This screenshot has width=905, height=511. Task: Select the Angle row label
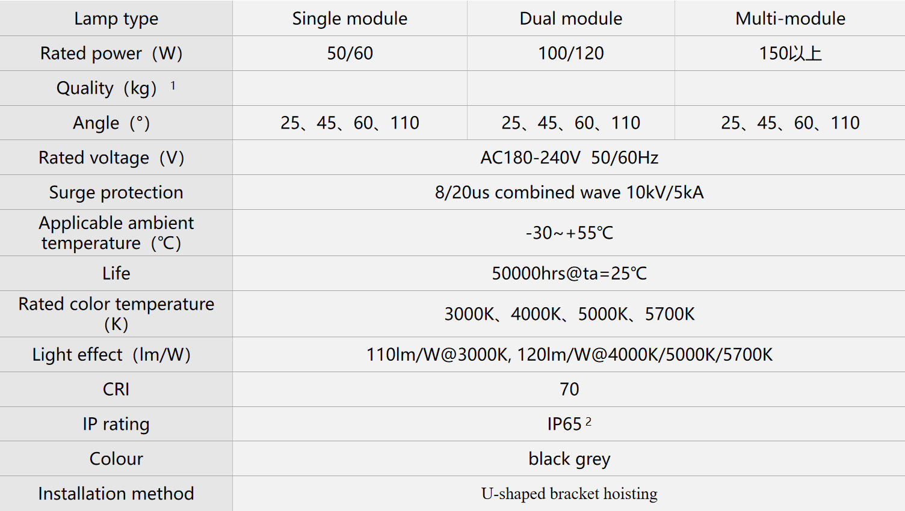(x=116, y=123)
